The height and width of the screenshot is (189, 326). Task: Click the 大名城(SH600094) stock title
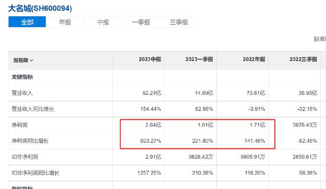(x=40, y=8)
